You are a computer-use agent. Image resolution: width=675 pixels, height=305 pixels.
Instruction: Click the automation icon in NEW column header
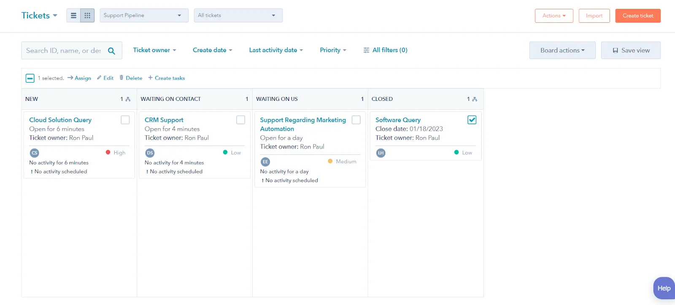coord(128,99)
